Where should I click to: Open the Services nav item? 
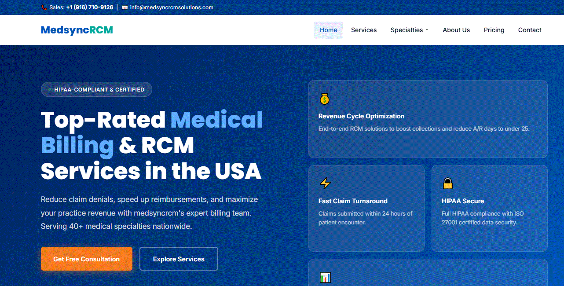click(x=364, y=30)
